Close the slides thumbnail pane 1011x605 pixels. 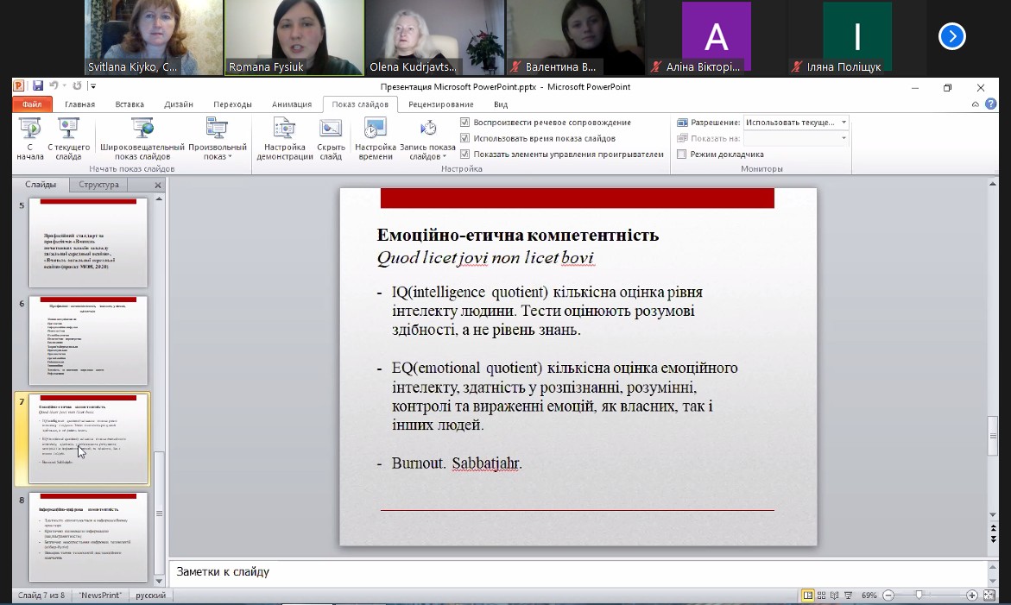coord(158,185)
